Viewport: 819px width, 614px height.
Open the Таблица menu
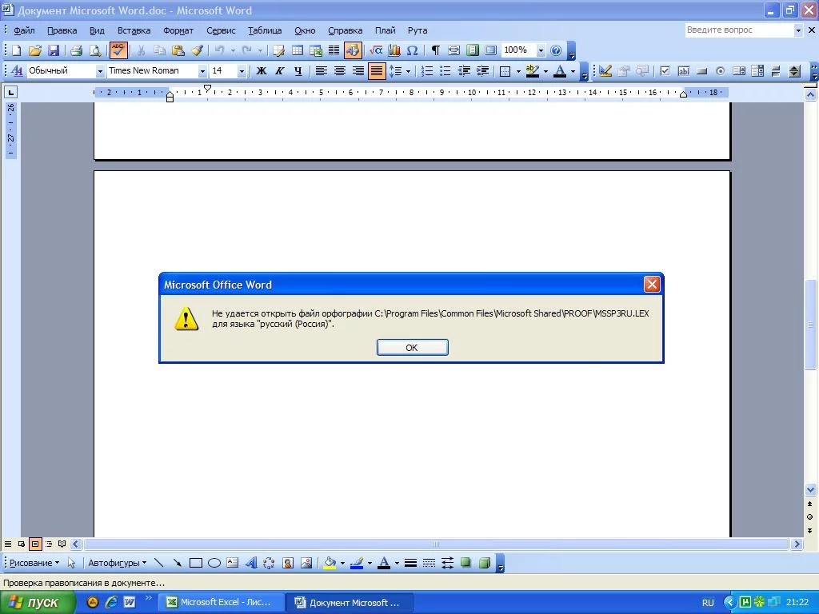[265, 30]
